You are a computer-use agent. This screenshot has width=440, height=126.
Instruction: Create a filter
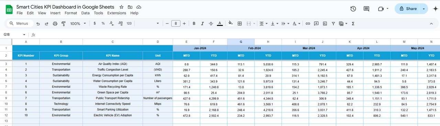click(x=333, y=24)
